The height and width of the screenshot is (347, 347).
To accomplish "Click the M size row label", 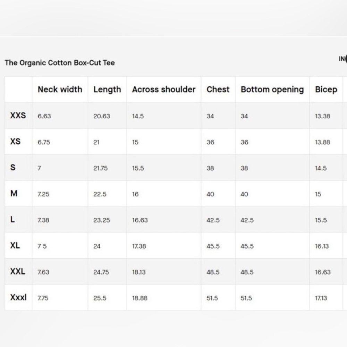I will [x=14, y=193].
